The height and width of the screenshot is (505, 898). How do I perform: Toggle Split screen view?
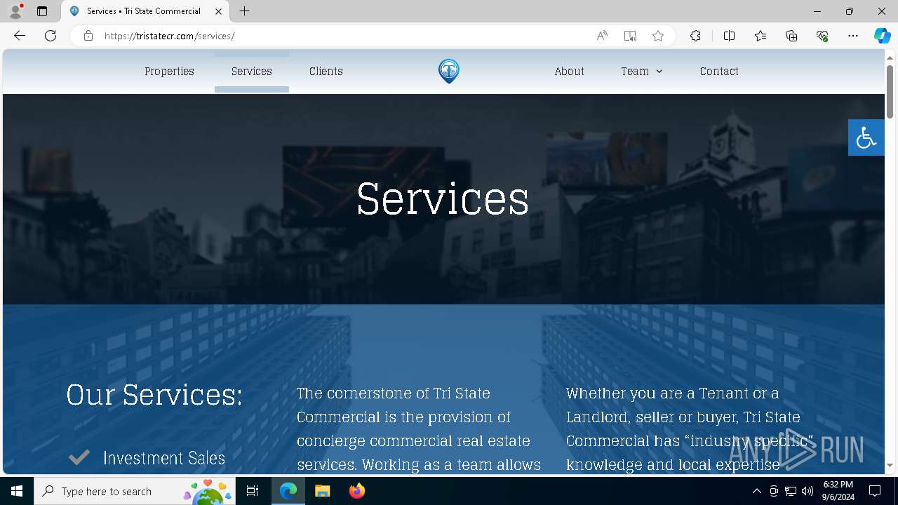coord(729,36)
